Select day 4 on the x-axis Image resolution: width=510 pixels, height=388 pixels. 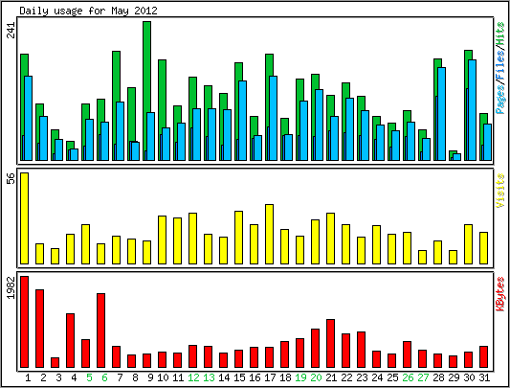74,377
